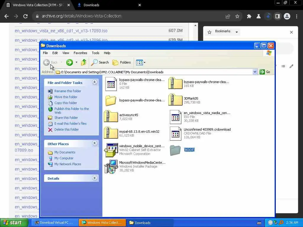
Task: Collapse File and Folder Tasks panel
Action: [x=94, y=82]
